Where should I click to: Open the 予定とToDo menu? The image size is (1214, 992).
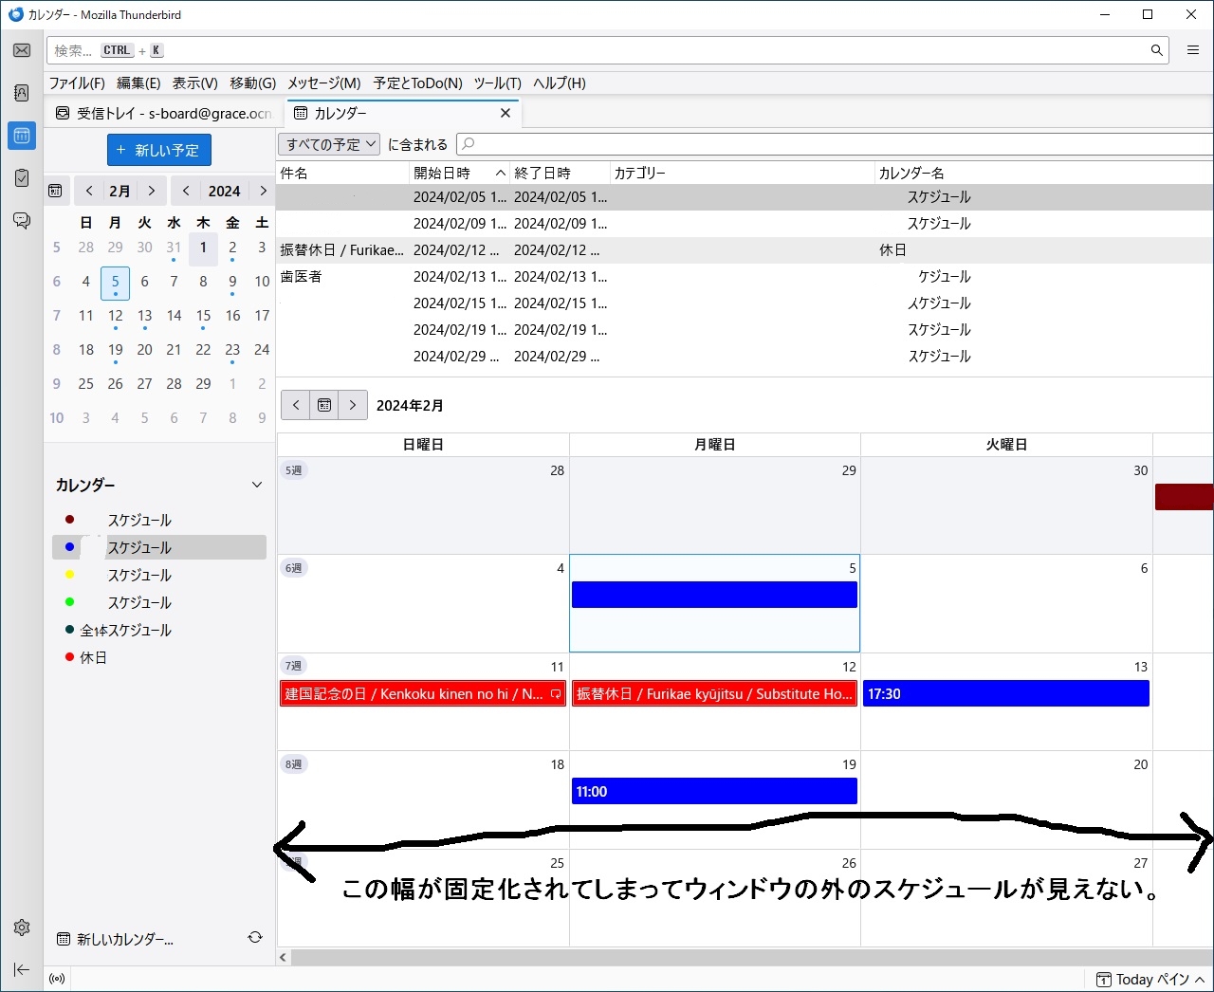tap(417, 83)
